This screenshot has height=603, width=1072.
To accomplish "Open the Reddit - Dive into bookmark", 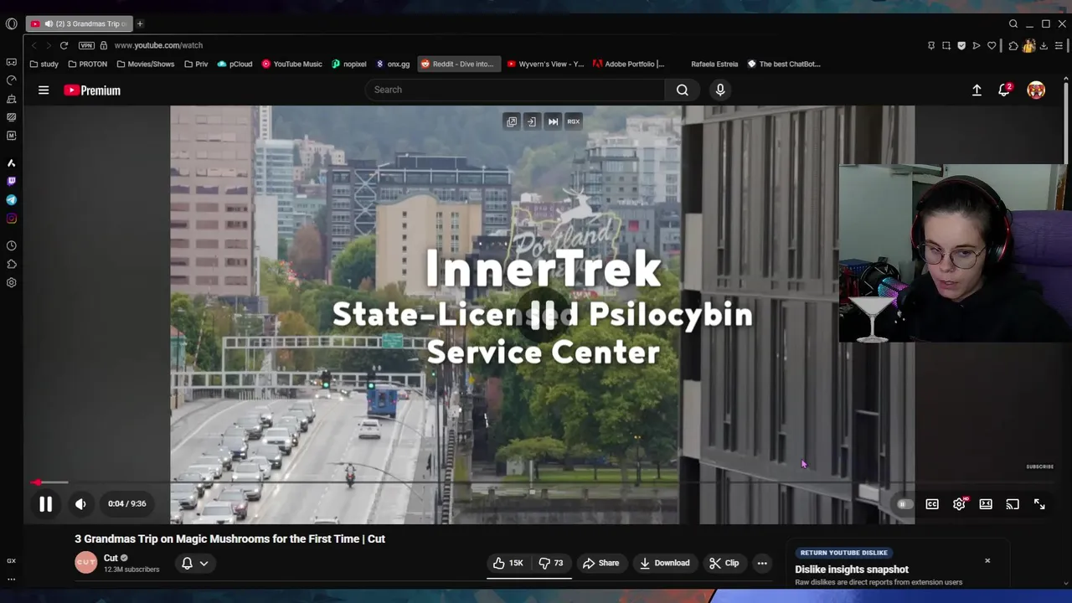I will coord(458,64).
